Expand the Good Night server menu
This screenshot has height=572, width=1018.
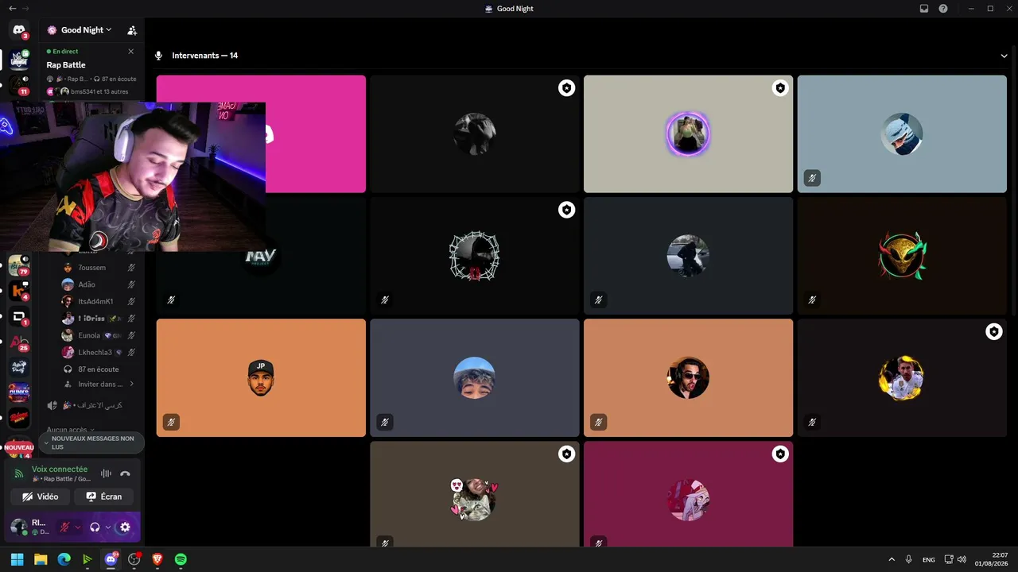pos(86,30)
